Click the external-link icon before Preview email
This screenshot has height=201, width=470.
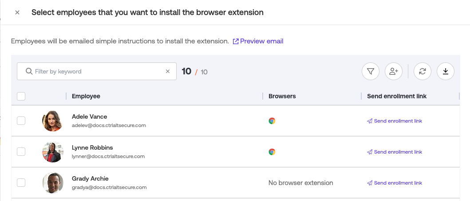(236, 41)
